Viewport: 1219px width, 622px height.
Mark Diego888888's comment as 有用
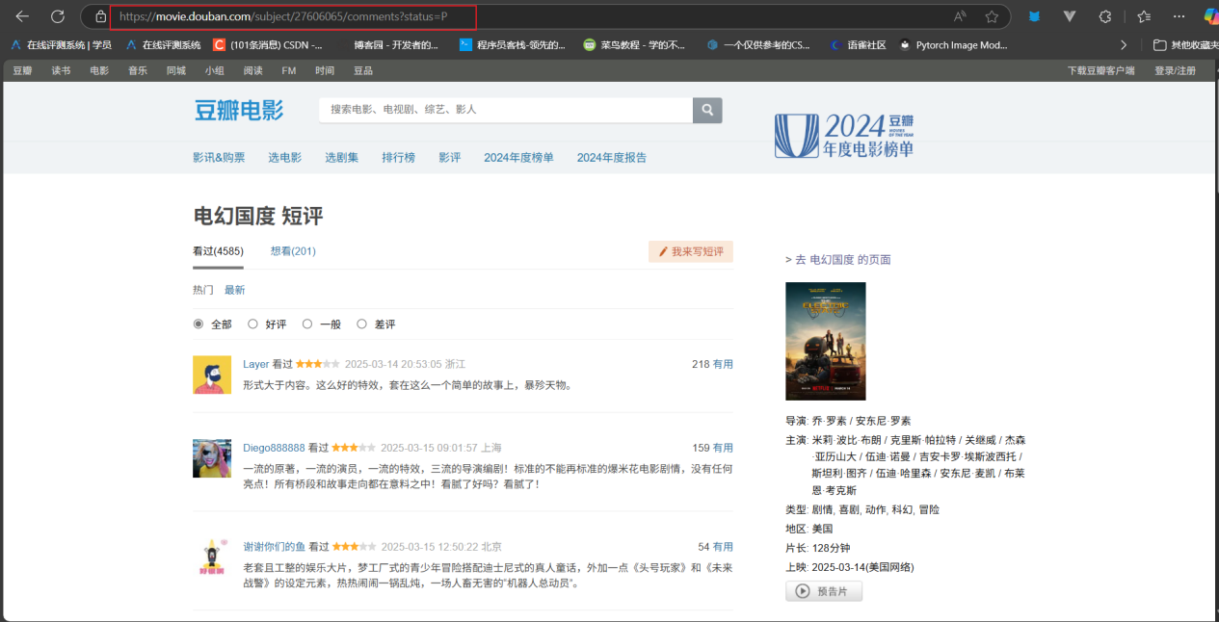point(723,448)
